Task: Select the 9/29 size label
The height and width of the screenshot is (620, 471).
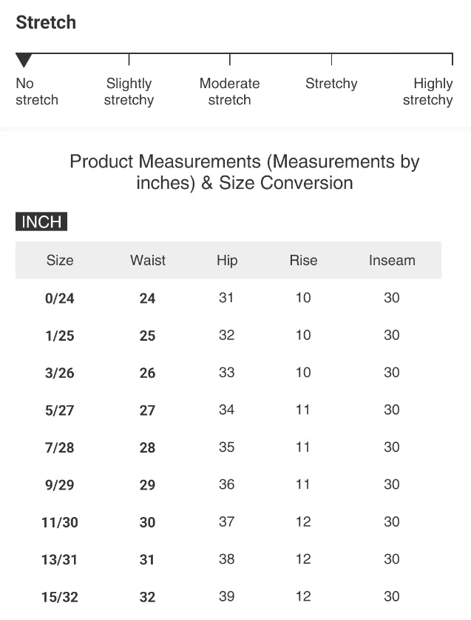Action: [x=60, y=484]
